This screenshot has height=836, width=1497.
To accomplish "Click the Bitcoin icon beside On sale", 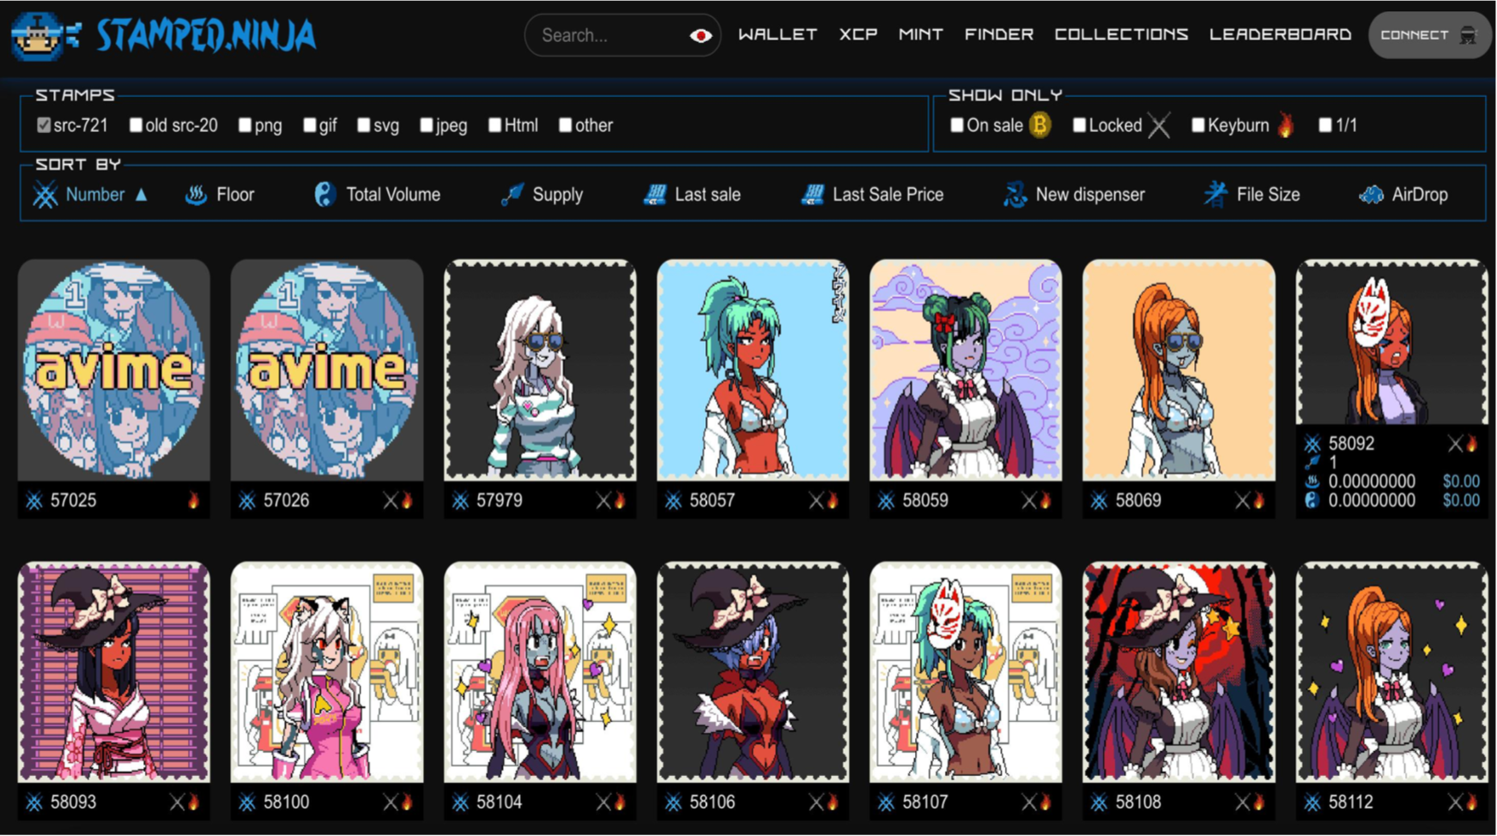I will (1039, 125).
